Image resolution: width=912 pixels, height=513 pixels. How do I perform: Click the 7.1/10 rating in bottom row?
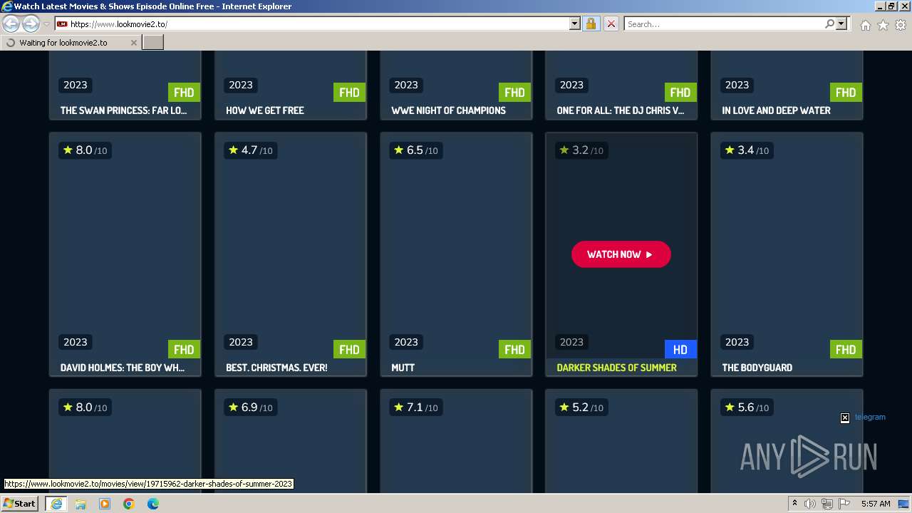[x=415, y=408]
